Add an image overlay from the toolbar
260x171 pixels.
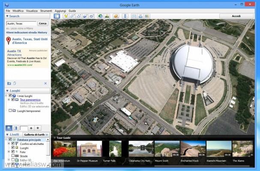(85, 16)
